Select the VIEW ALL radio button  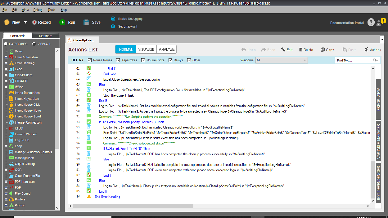point(34,44)
